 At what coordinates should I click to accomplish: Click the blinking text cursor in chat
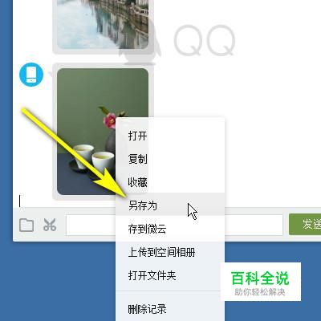click(19, 201)
